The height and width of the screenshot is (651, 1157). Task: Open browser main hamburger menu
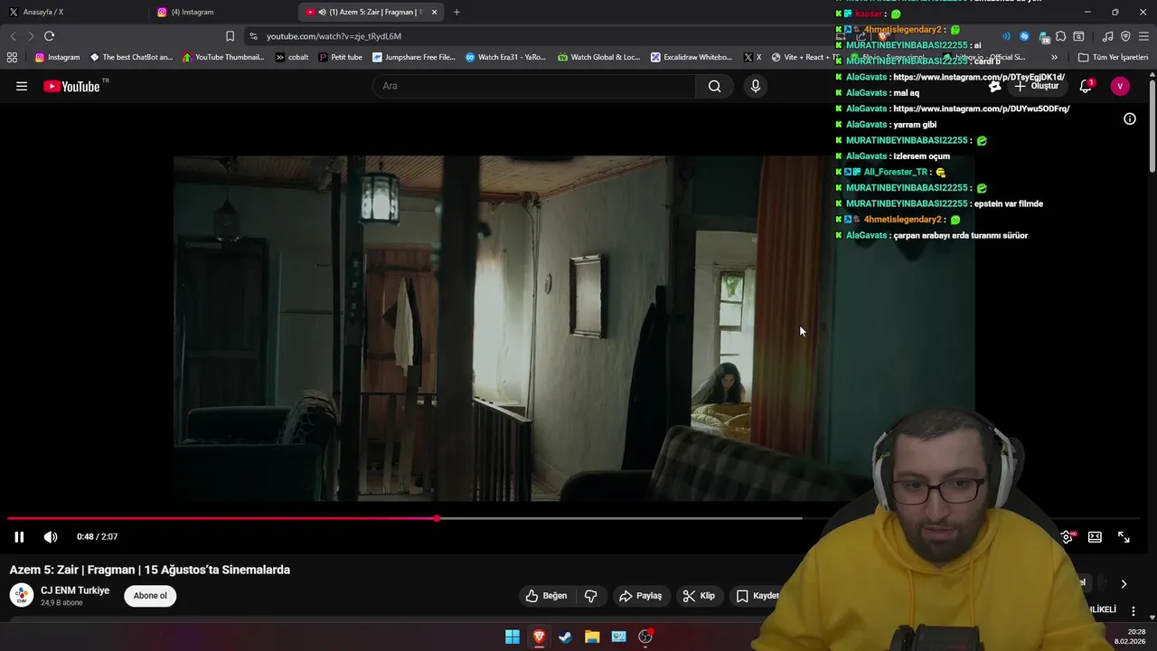[x=1143, y=36]
